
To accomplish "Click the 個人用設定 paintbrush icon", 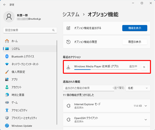I will click(7, 72).
